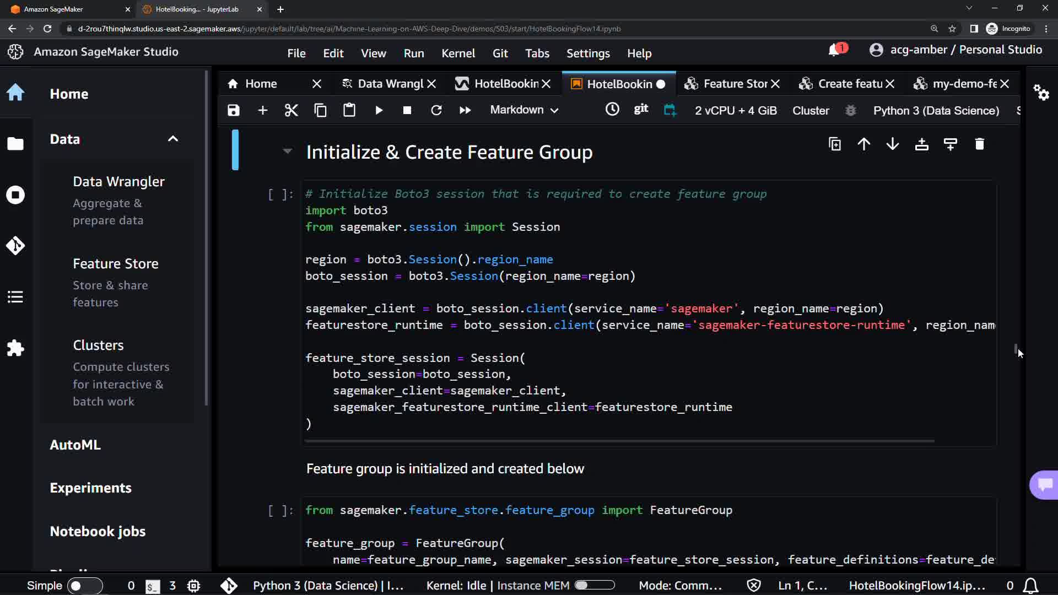
Task: Open Feature Store from the sidebar
Action: pyautogui.click(x=116, y=263)
